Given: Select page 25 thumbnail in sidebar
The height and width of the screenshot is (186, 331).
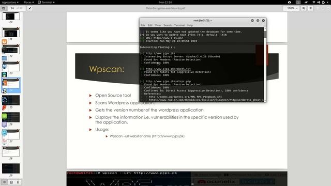Looking at the screenshot, I should (11, 100).
